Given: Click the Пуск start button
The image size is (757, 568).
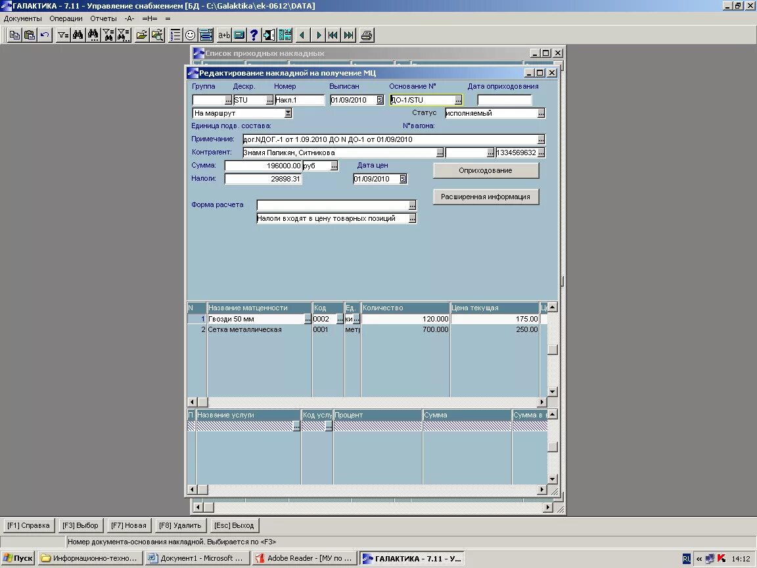Looking at the screenshot, I should [18, 558].
